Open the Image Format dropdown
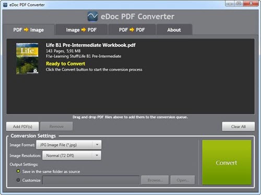 [69, 145]
